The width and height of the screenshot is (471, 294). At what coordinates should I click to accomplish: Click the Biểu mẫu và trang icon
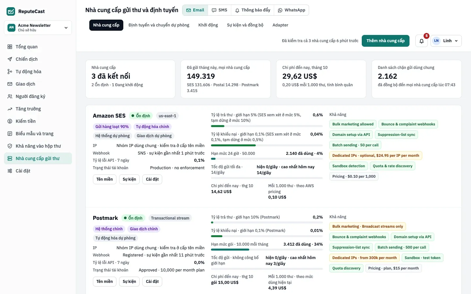[x=10, y=134]
